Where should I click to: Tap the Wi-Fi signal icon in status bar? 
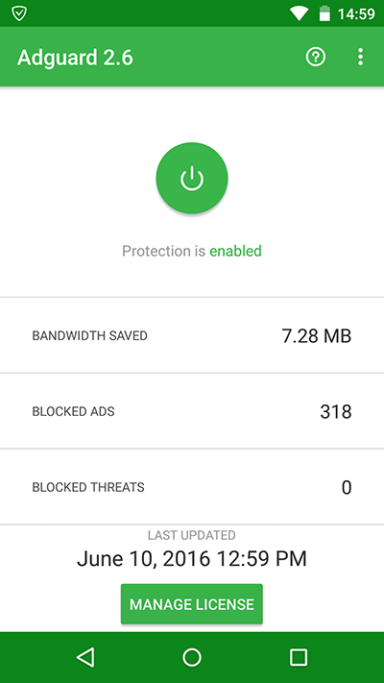pos(300,14)
